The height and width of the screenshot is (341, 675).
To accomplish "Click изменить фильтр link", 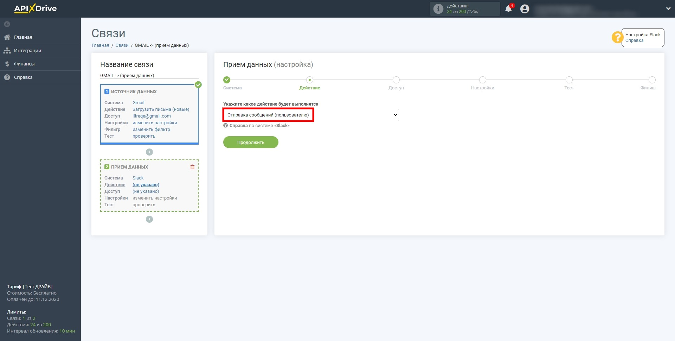I will click(x=151, y=130).
